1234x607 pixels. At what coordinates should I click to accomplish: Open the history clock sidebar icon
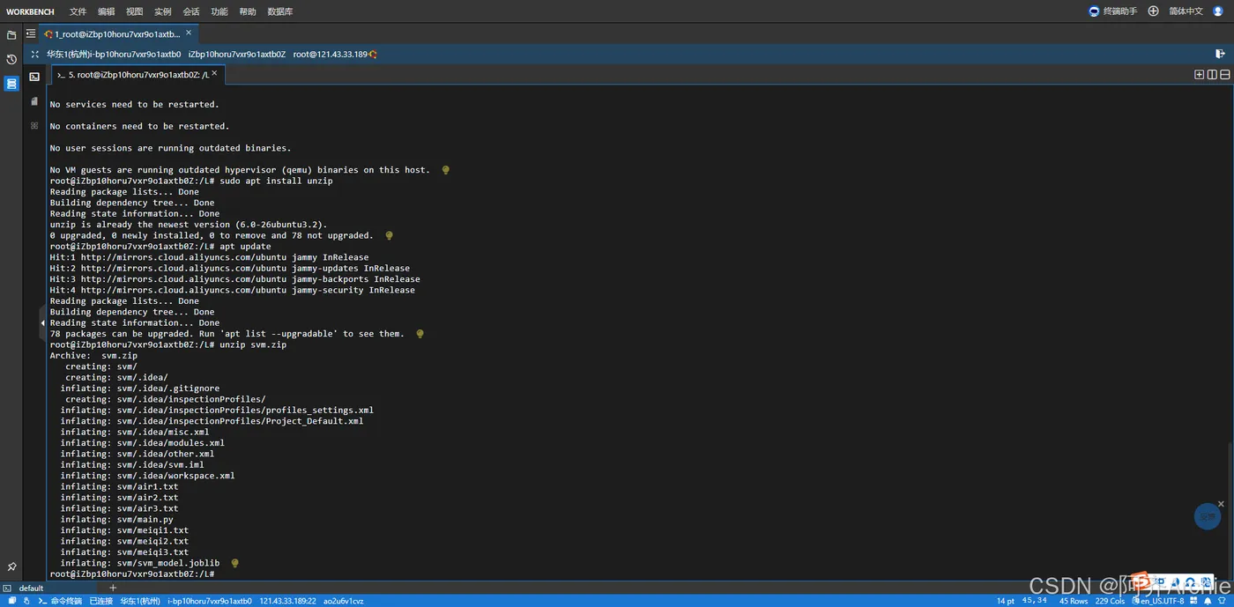point(11,59)
